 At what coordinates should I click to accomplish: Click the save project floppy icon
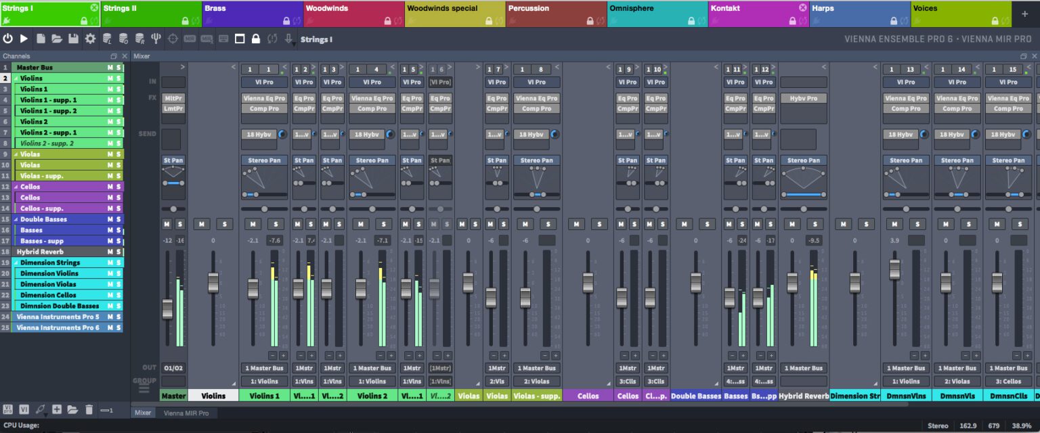tap(73, 39)
